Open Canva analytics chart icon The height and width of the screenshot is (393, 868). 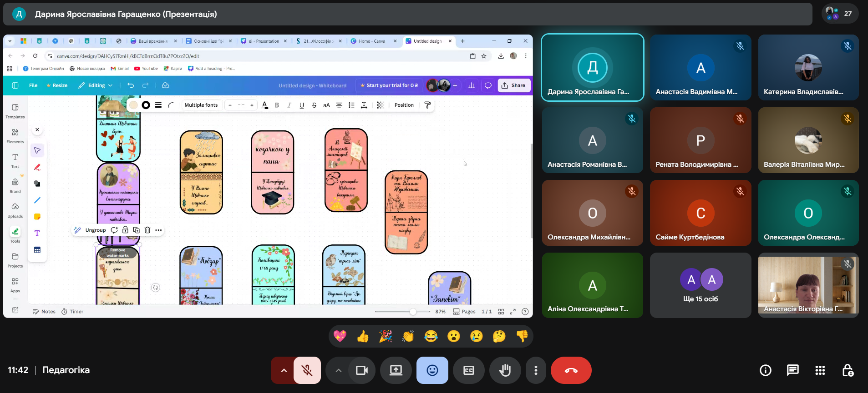coord(472,85)
